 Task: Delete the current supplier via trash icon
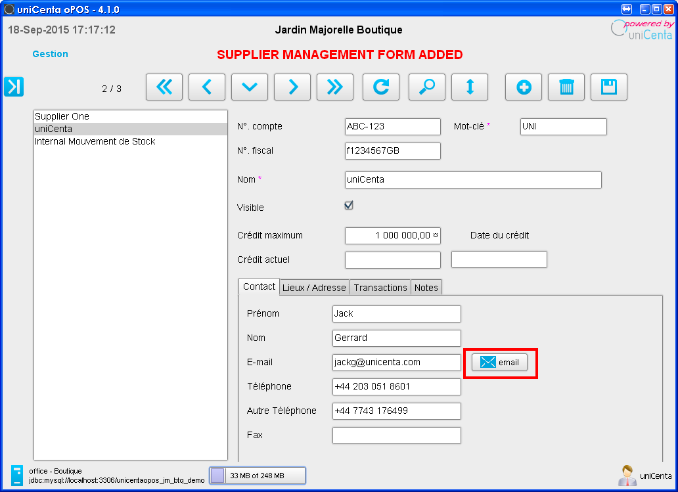[566, 86]
